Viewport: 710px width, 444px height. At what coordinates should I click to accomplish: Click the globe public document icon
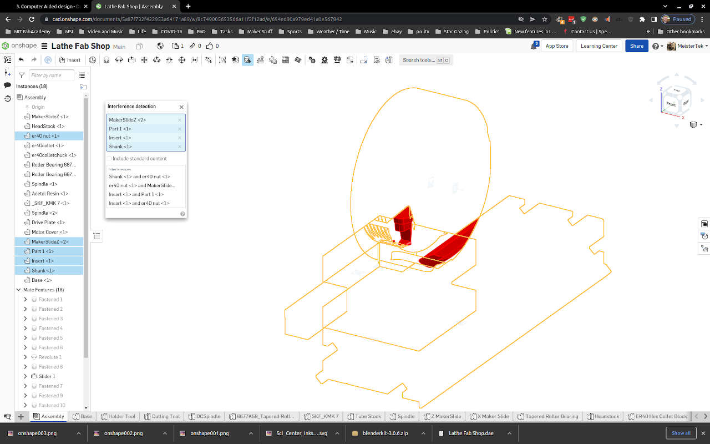[160, 46]
